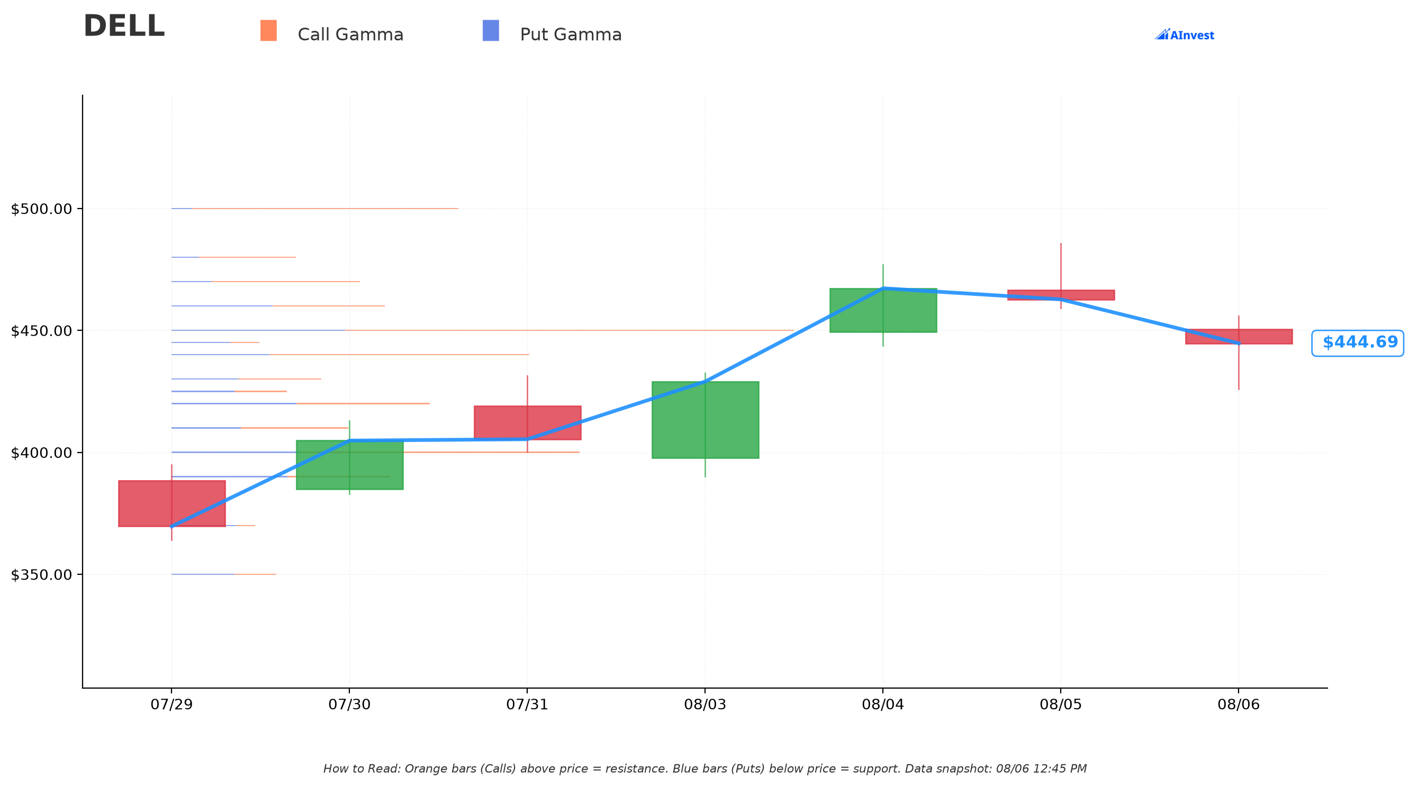1409x786 pixels.
Task: Click the How to Read footnote text
Action: click(704, 769)
